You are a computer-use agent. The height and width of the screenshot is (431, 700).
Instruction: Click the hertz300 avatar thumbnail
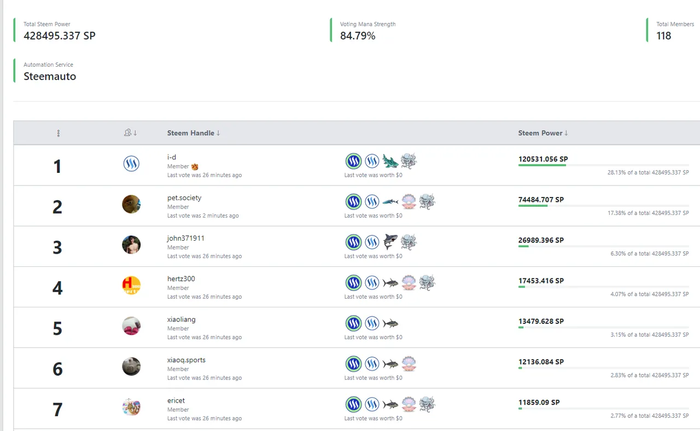click(x=131, y=286)
